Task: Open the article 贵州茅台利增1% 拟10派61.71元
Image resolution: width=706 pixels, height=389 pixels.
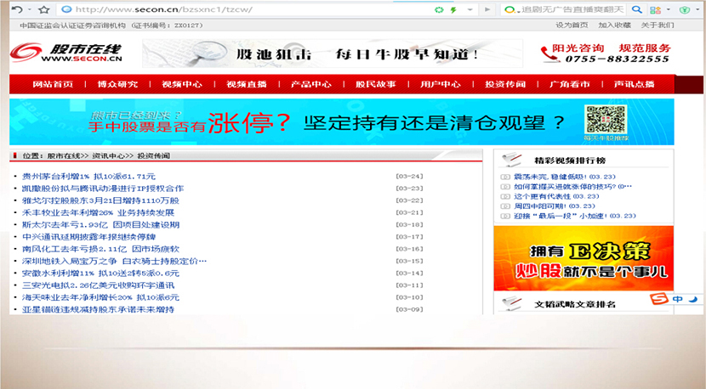Action: point(88,176)
